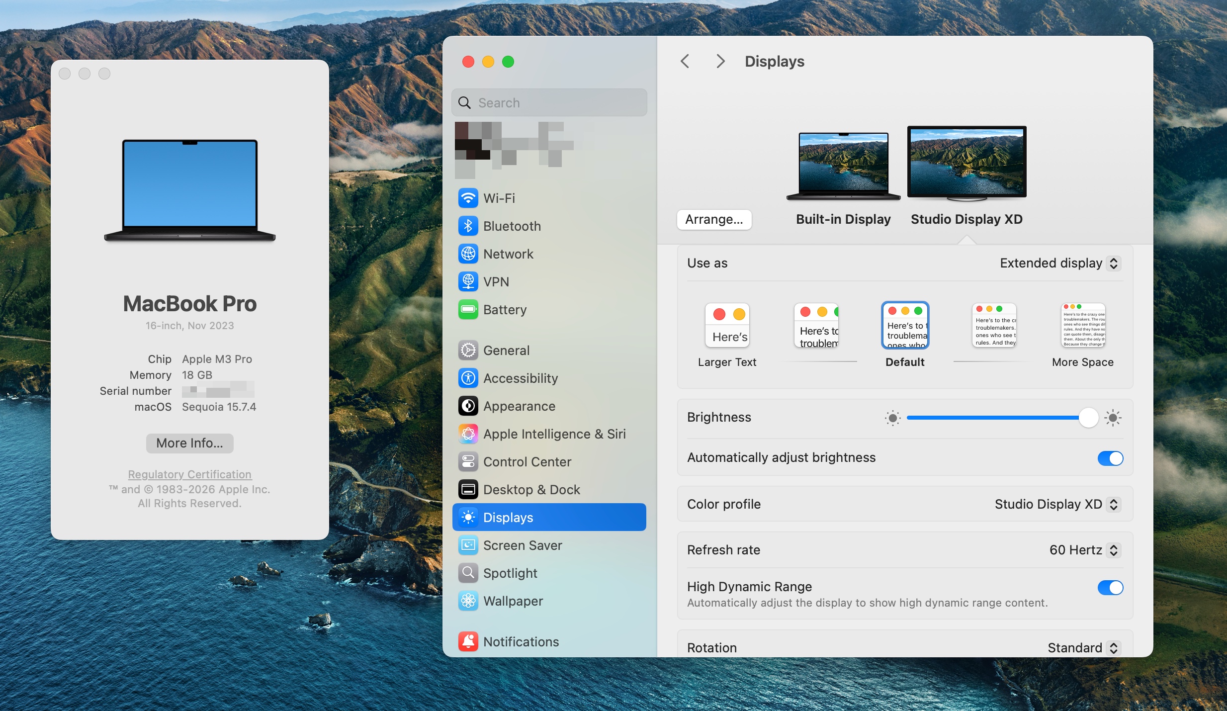Click the General gear icon
This screenshot has height=711, width=1227.
pyautogui.click(x=468, y=351)
